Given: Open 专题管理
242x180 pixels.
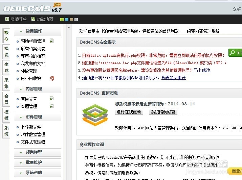Looking at the screenshot, I should [x=29, y=106].
